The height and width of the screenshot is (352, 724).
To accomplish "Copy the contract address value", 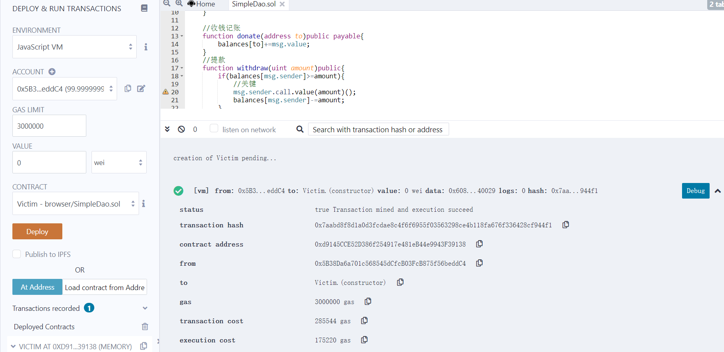I will [x=479, y=244].
